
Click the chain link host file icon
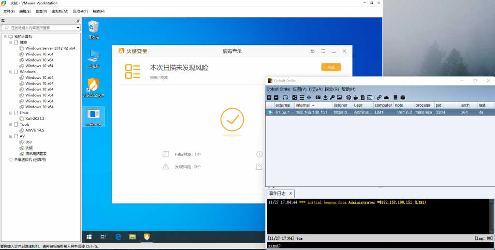tap(379, 98)
